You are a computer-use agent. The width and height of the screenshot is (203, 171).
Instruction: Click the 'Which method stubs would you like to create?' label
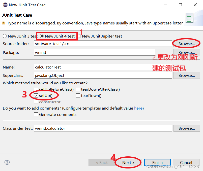click(45, 83)
